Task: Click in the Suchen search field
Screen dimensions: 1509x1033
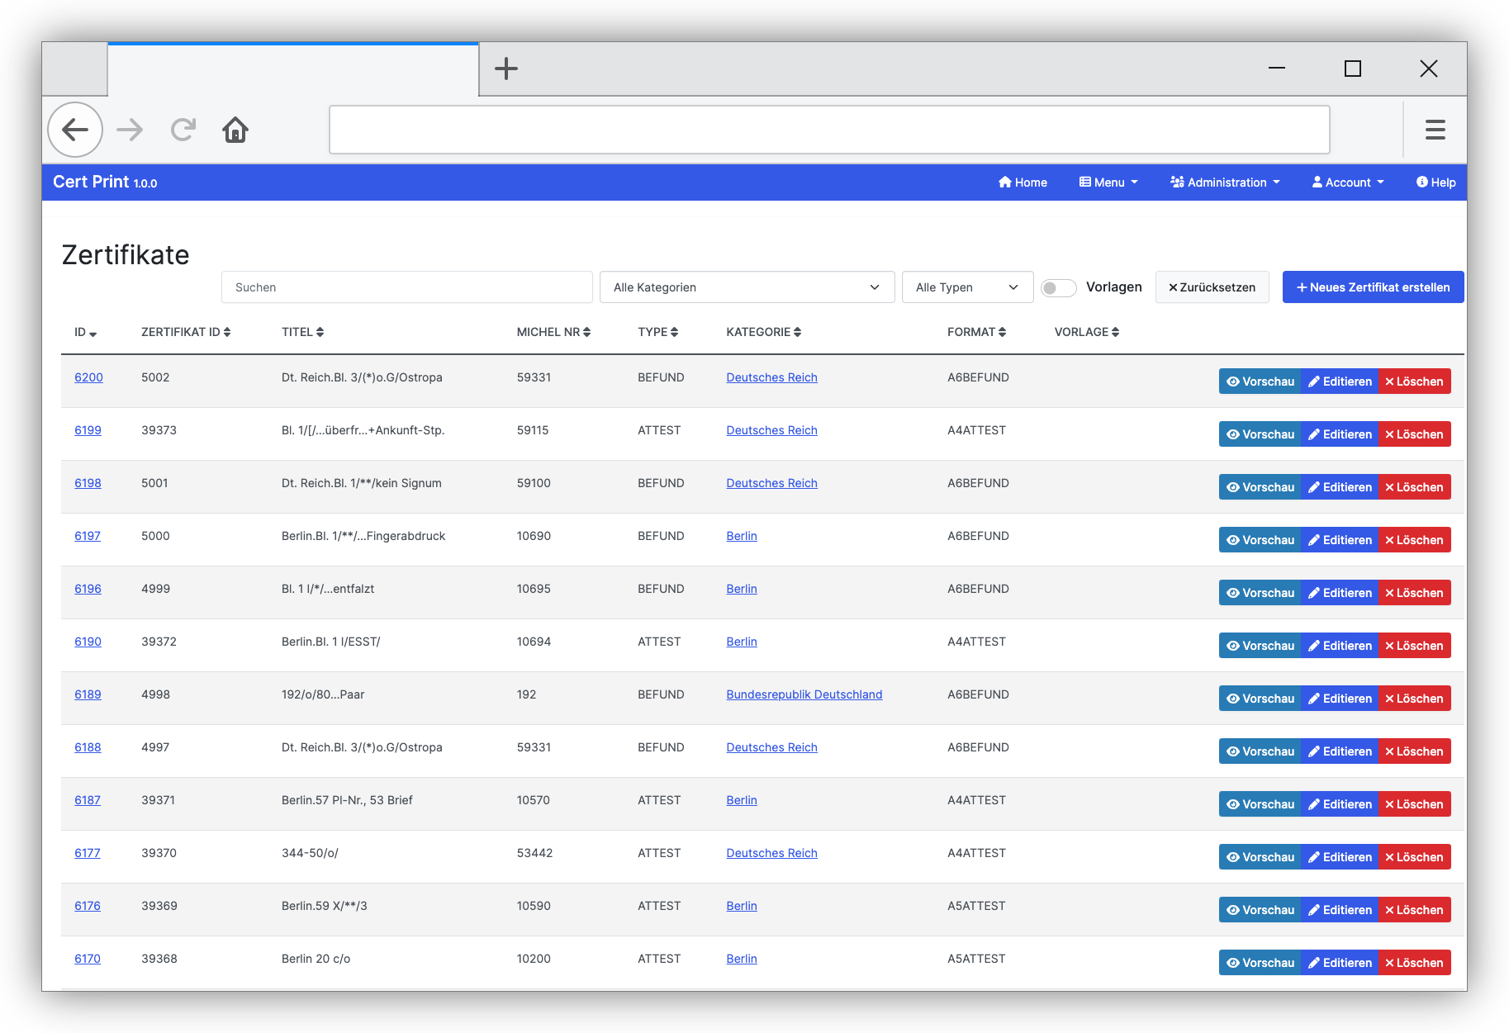Action: [x=406, y=287]
